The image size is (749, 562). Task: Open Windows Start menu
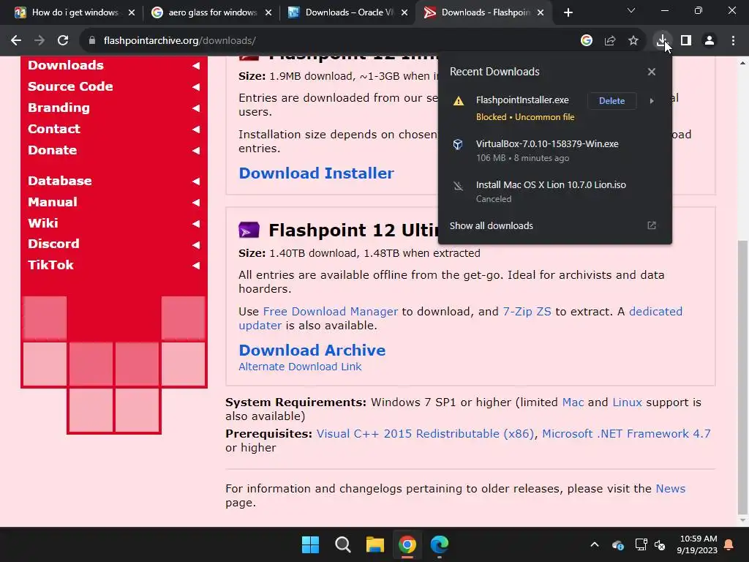point(310,544)
